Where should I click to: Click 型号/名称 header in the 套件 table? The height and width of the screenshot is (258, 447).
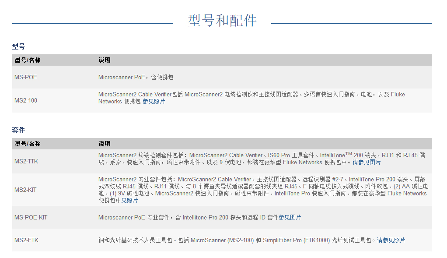coord(27,144)
